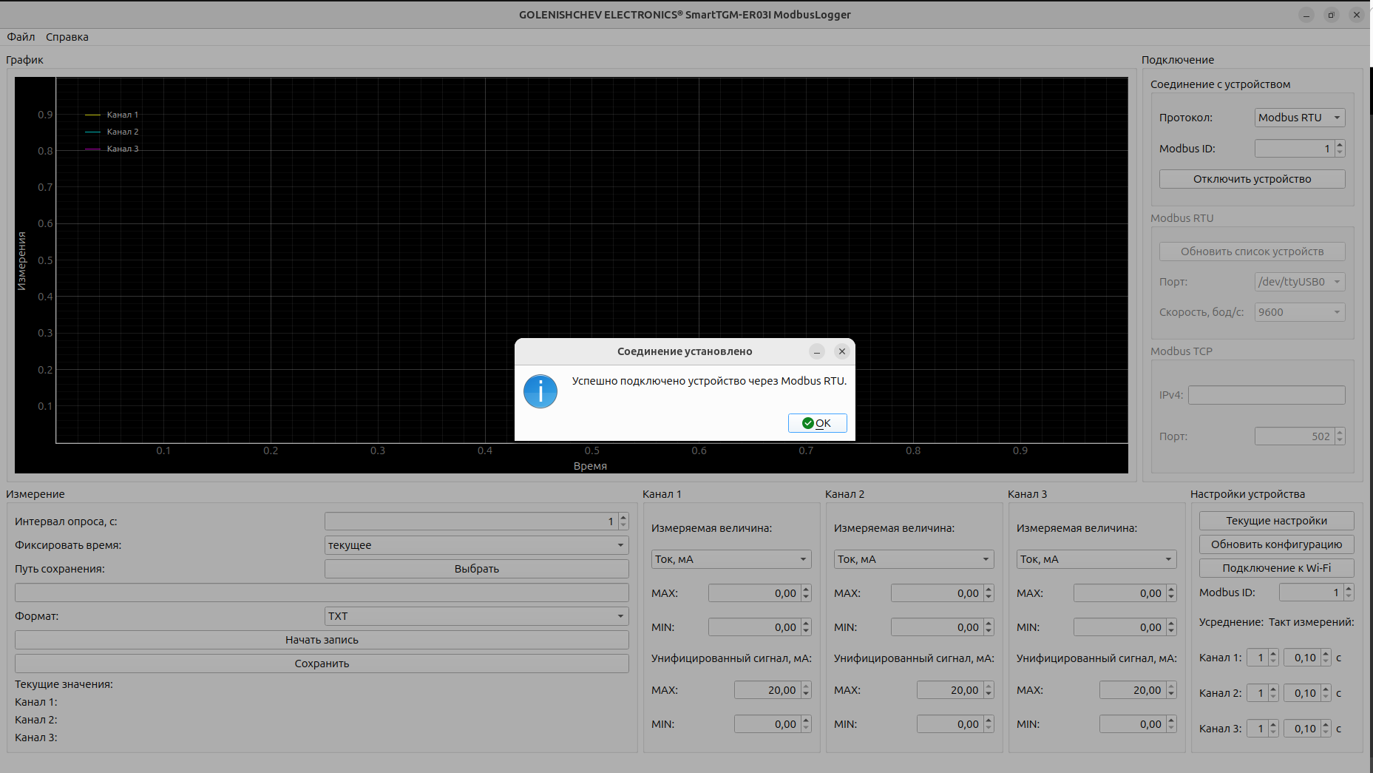Open 'Фиксировать время' dropdown
The width and height of the screenshot is (1373, 773).
click(476, 545)
